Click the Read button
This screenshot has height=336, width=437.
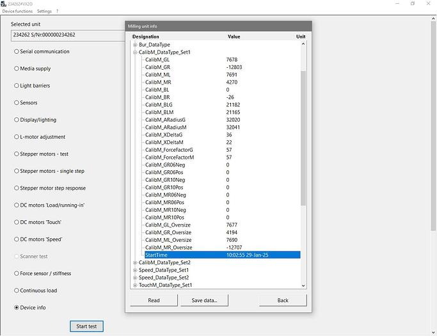click(154, 300)
